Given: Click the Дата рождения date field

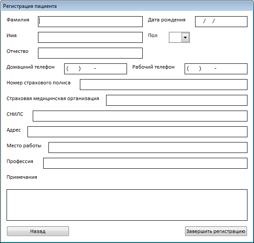Looking at the screenshot, I should [221, 21].
